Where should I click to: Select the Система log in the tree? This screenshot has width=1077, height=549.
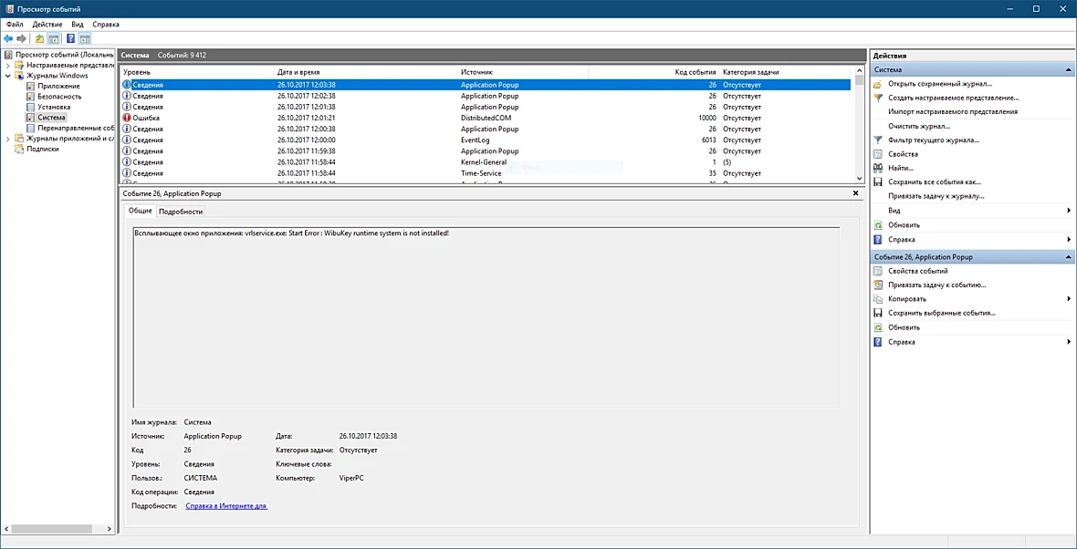pyautogui.click(x=52, y=118)
